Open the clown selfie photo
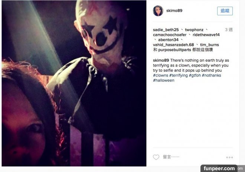The width and height of the screenshot is (245, 172). (x=74, y=83)
